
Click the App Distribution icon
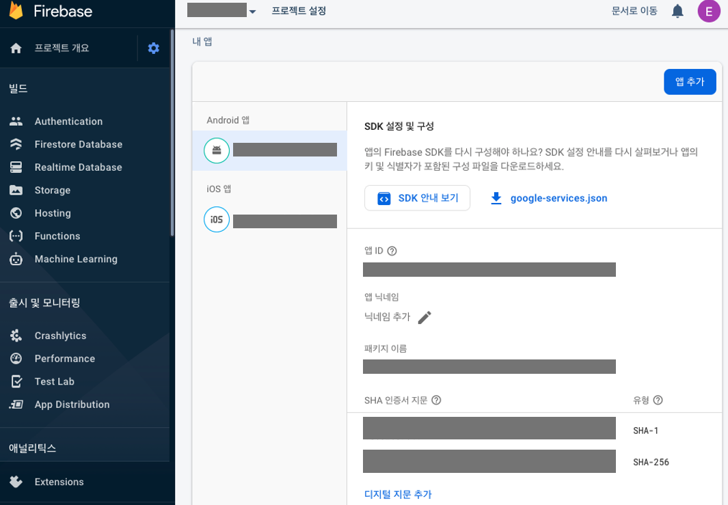[x=16, y=405]
